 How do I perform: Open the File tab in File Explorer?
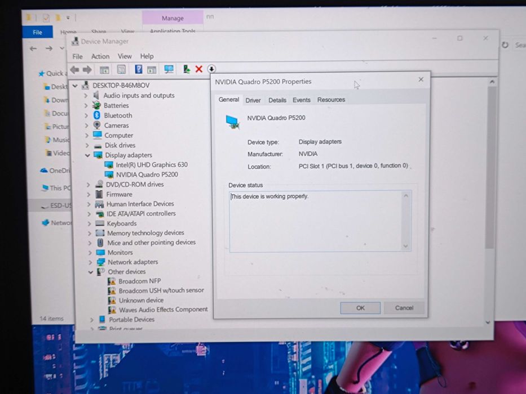(37, 32)
